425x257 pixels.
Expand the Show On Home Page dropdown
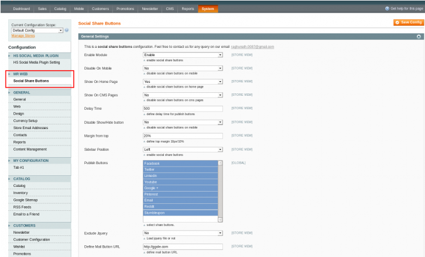pos(183,82)
